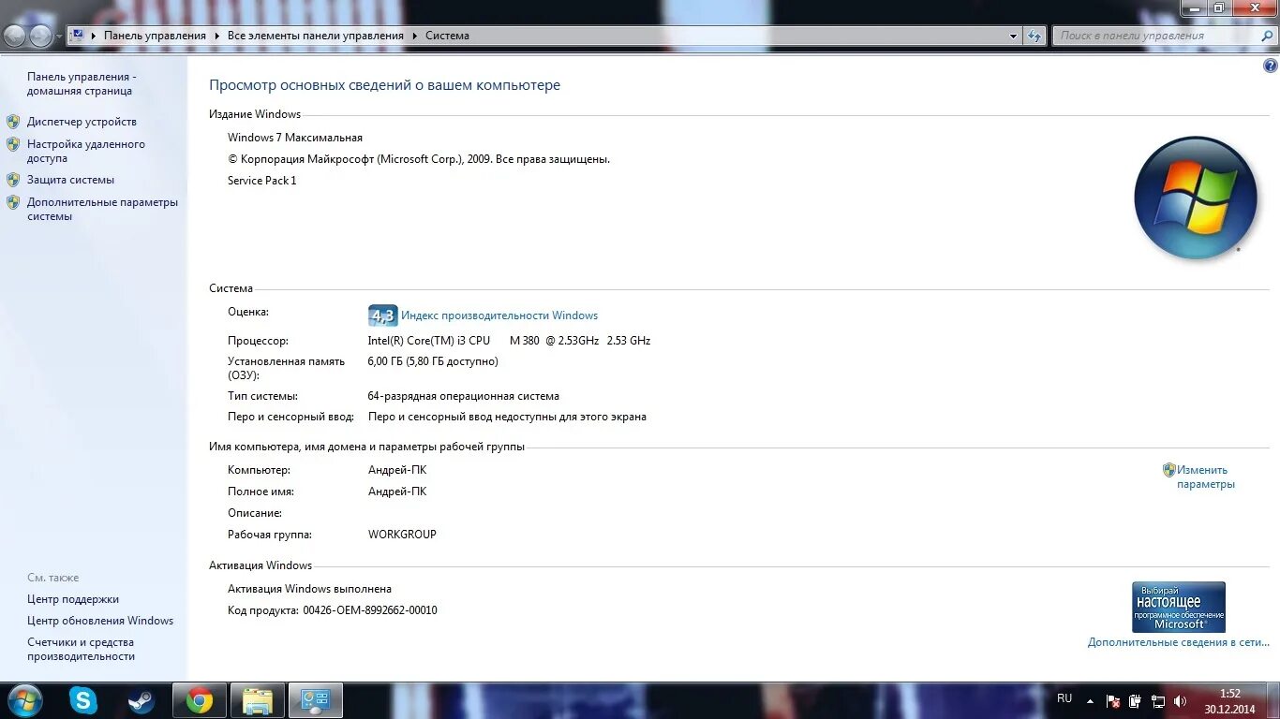
Task: Select "64-разрядная операционная система" text
Action: (464, 396)
